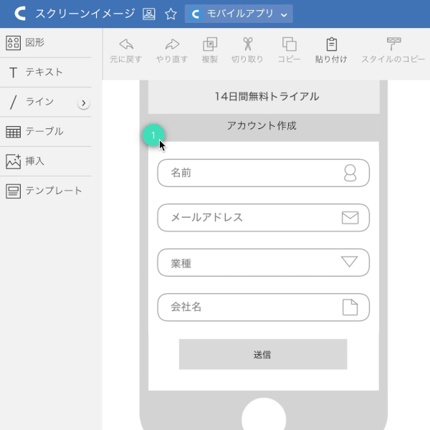Click the redo (やり直す) arrow
The image size is (430, 430).
tap(172, 44)
